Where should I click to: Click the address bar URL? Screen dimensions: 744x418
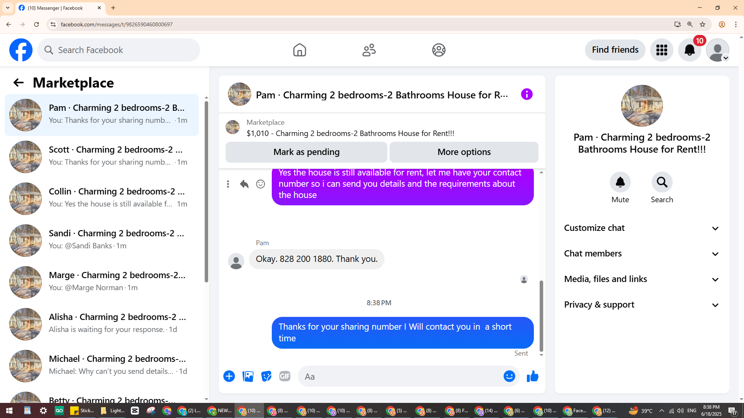pyautogui.click(x=117, y=24)
